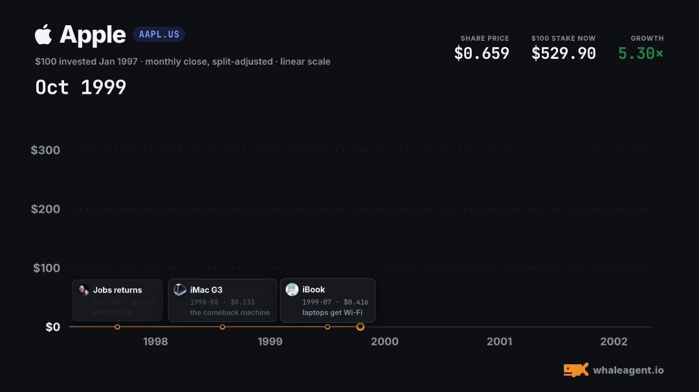Click the $300 y-axis label
Viewport: 699px width, 392px height.
(x=45, y=150)
